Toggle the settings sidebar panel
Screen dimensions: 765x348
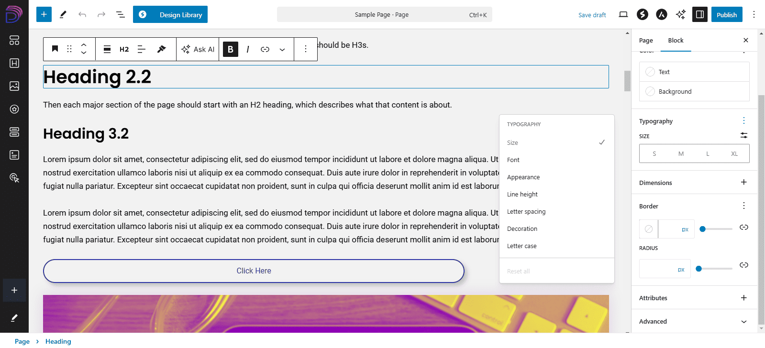click(x=699, y=14)
